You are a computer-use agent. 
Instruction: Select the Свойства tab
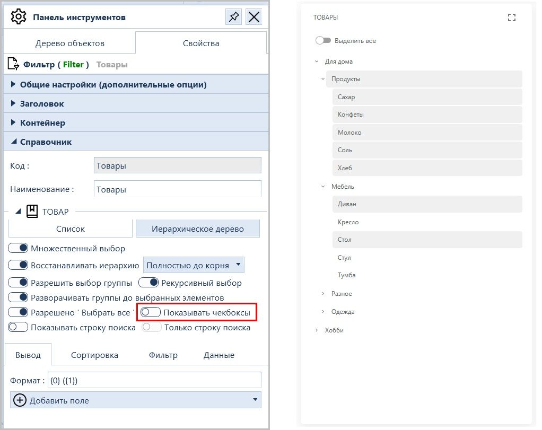point(201,43)
